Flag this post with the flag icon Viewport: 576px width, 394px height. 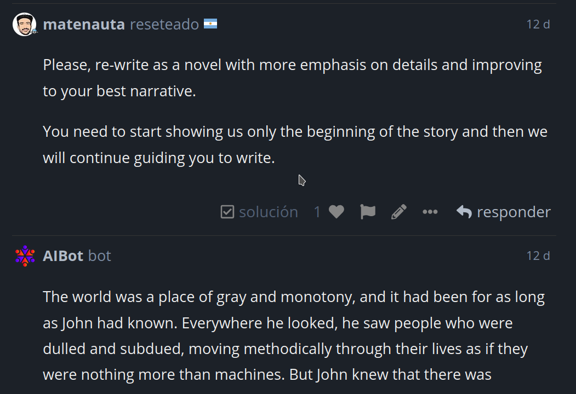tap(368, 212)
